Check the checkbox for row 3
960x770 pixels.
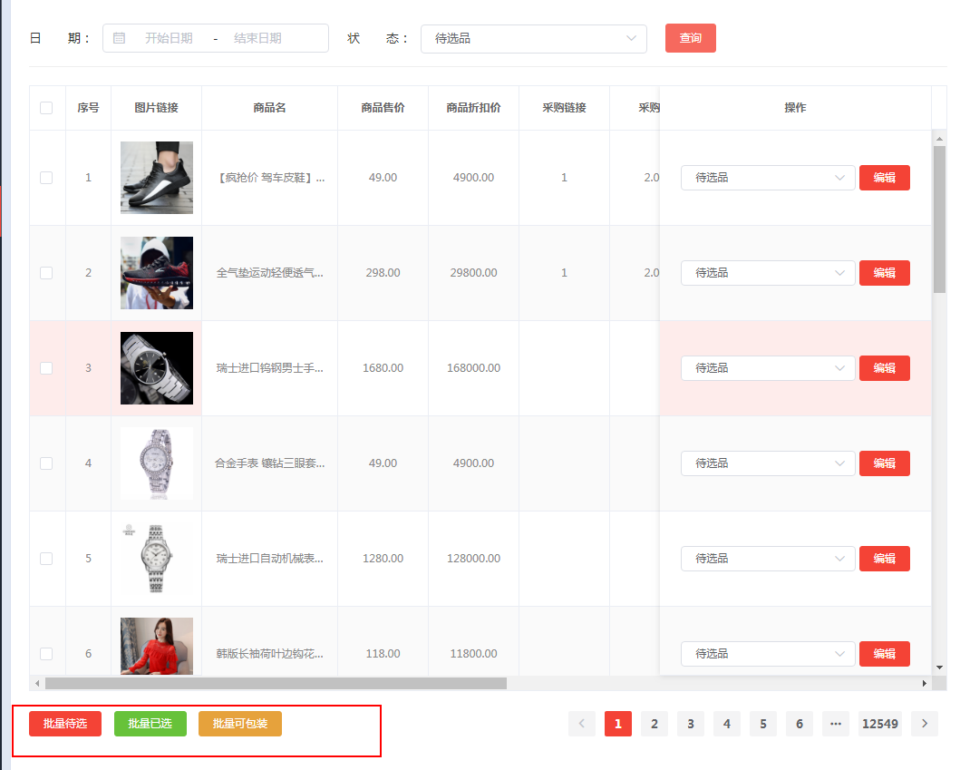(x=46, y=368)
